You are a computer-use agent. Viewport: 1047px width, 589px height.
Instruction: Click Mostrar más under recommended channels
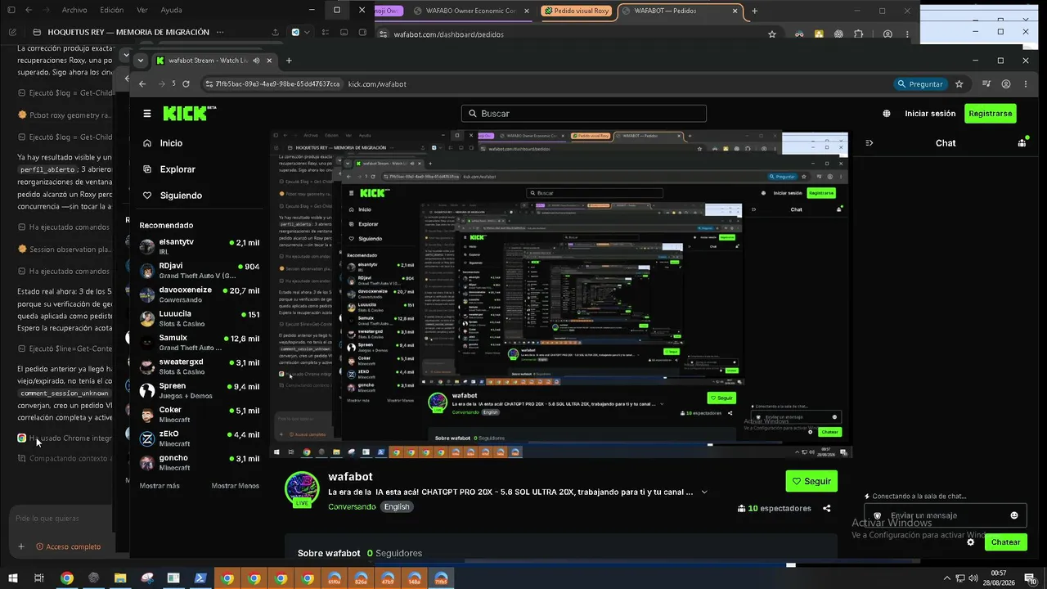160,486
